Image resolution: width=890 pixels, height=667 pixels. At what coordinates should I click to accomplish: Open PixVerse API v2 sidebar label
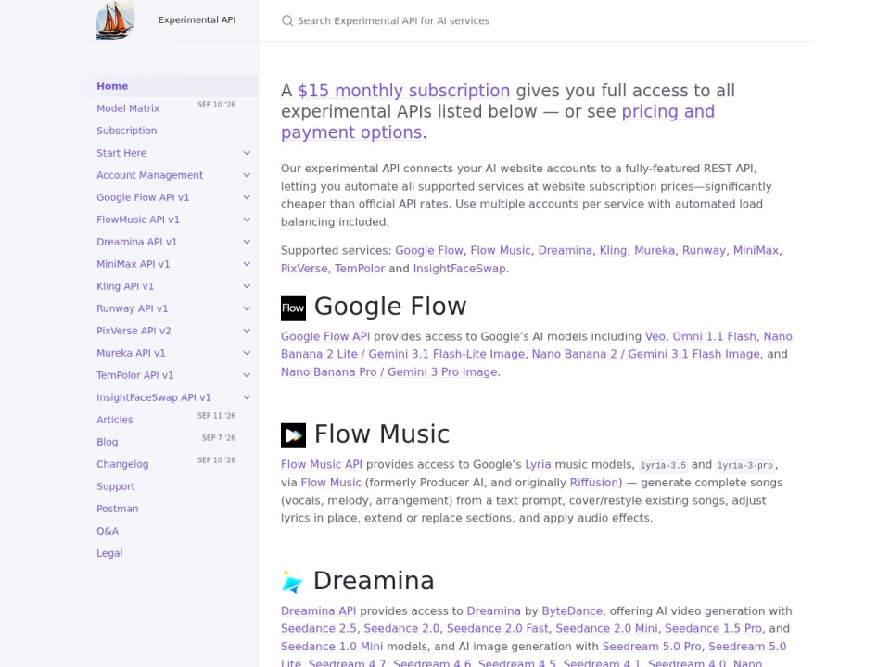point(133,331)
